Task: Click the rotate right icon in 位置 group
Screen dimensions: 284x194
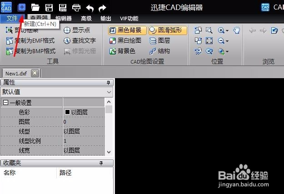Action: point(198,40)
